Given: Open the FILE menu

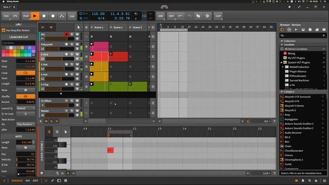Looking at the screenshot, I should (6, 16).
